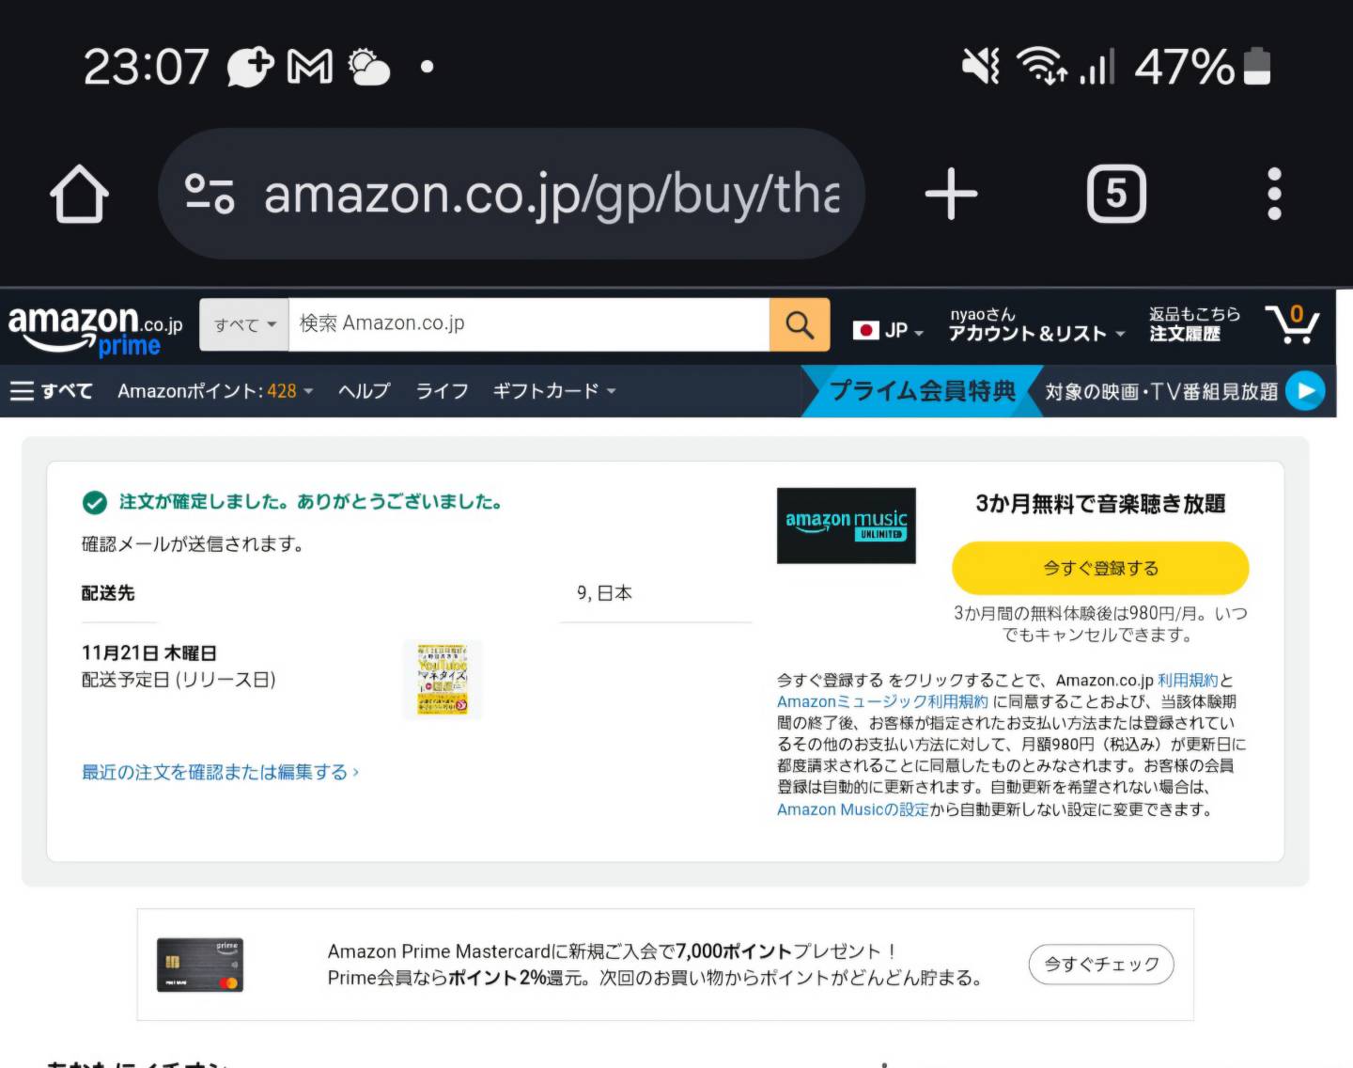The width and height of the screenshot is (1353, 1068).
Task: Open the hamburger すべて menu
Action: coord(52,391)
